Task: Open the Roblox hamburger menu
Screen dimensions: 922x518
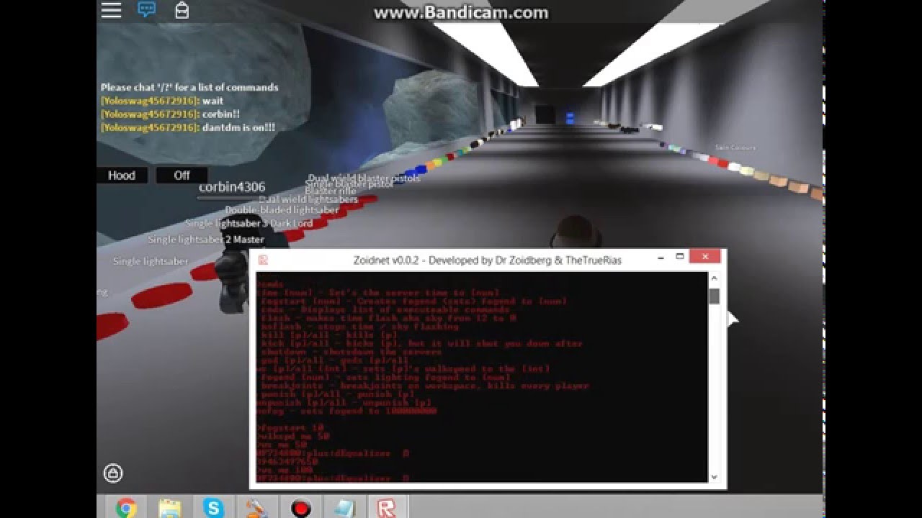Action: coord(111,10)
